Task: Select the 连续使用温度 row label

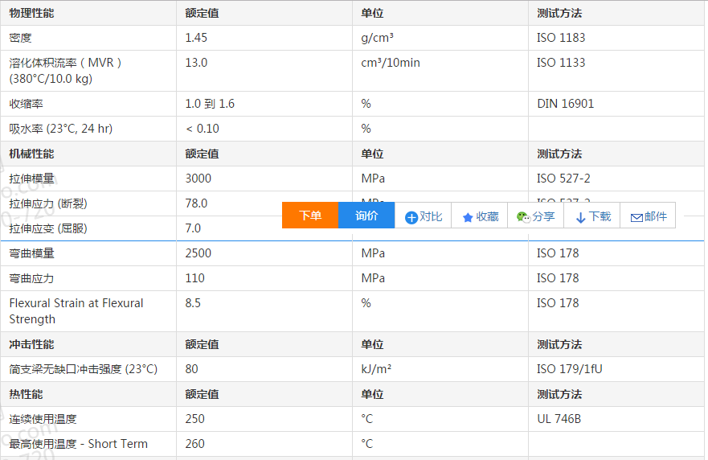Action: coord(43,419)
